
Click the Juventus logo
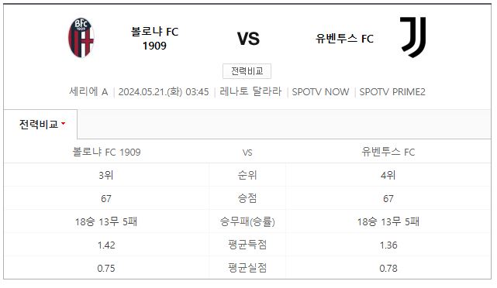[413, 37]
